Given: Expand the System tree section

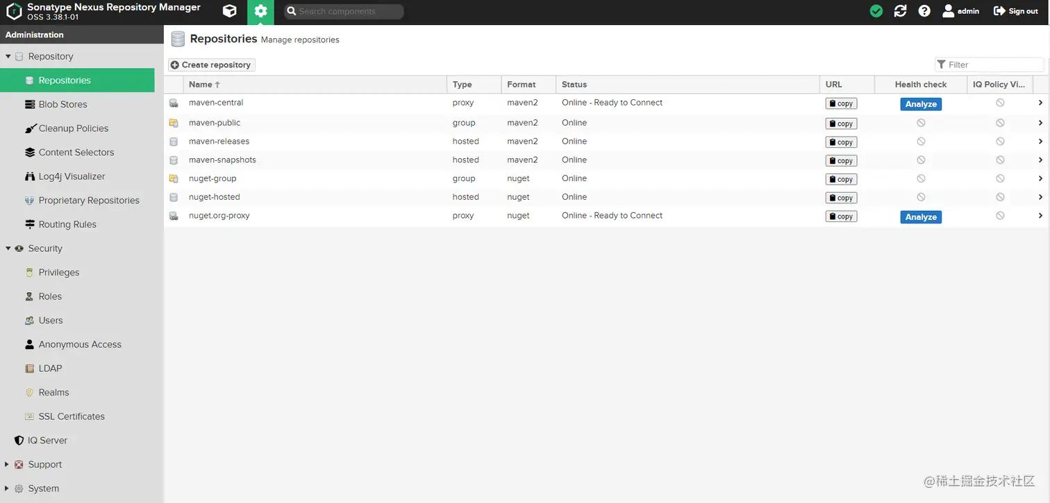Looking at the screenshot, I should 7,488.
